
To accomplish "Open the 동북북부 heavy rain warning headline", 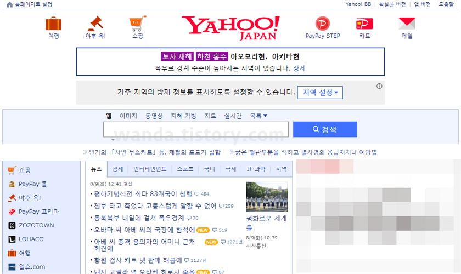I will [139, 218].
